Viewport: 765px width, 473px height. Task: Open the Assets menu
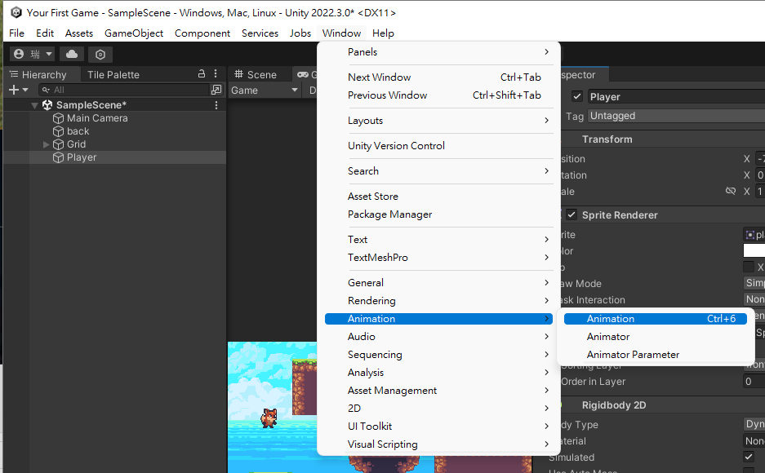click(x=79, y=33)
